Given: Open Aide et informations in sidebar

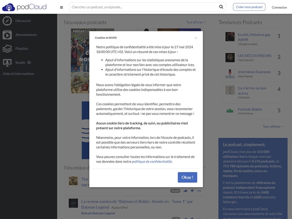Looking at the screenshot, I should coord(19,74).
